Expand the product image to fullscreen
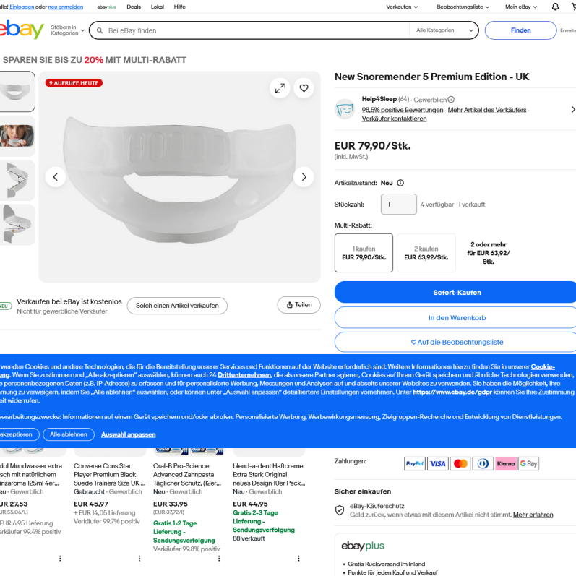 click(x=280, y=88)
